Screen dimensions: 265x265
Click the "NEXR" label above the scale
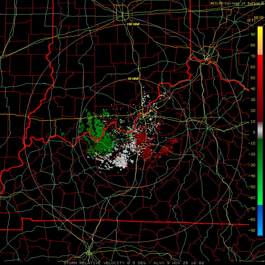coord(259,18)
